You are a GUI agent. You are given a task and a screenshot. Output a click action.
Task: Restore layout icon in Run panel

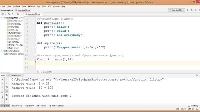(2, 92)
